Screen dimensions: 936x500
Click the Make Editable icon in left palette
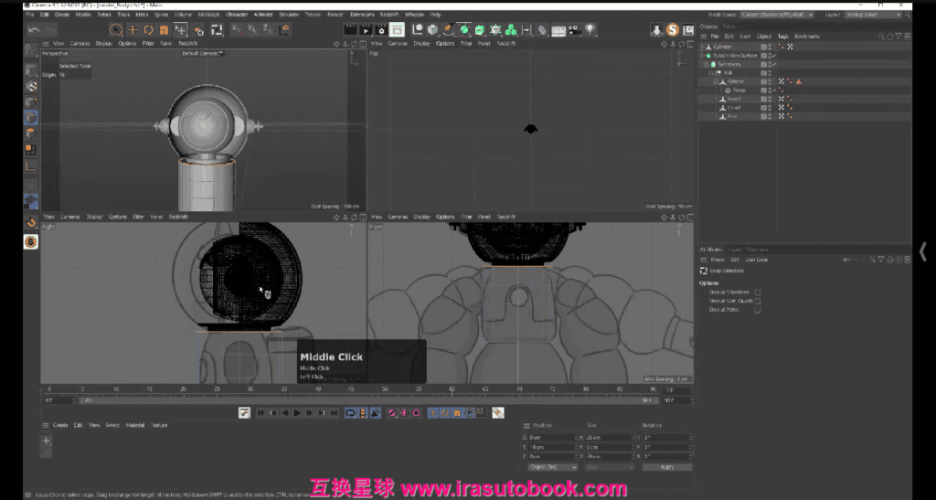click(x=31, y=50)
